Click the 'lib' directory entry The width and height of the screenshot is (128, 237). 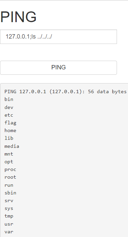pyautogui.click(x=9, y=138)
